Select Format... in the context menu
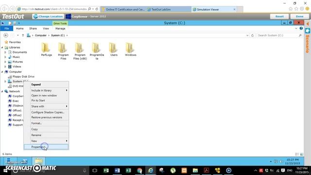311x175 pixels. pos(46,123)
